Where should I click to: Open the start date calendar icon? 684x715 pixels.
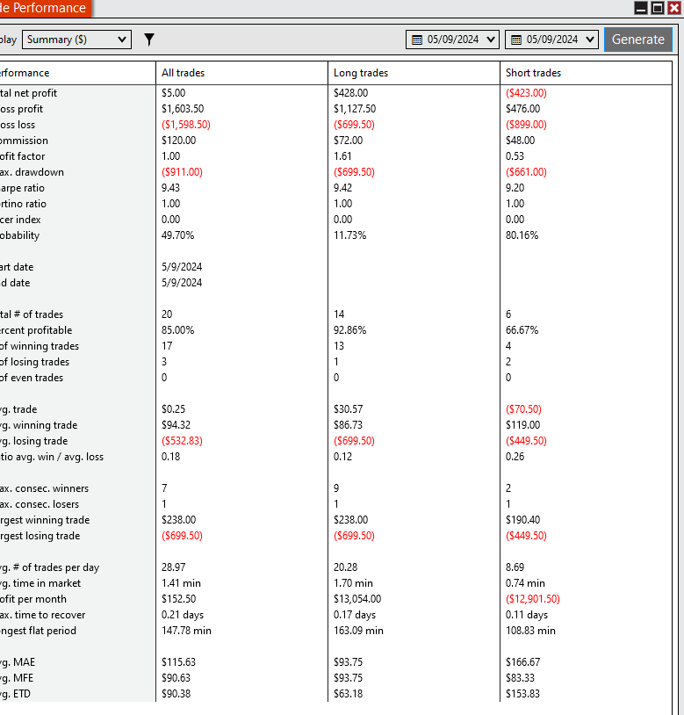pos(417,40)
